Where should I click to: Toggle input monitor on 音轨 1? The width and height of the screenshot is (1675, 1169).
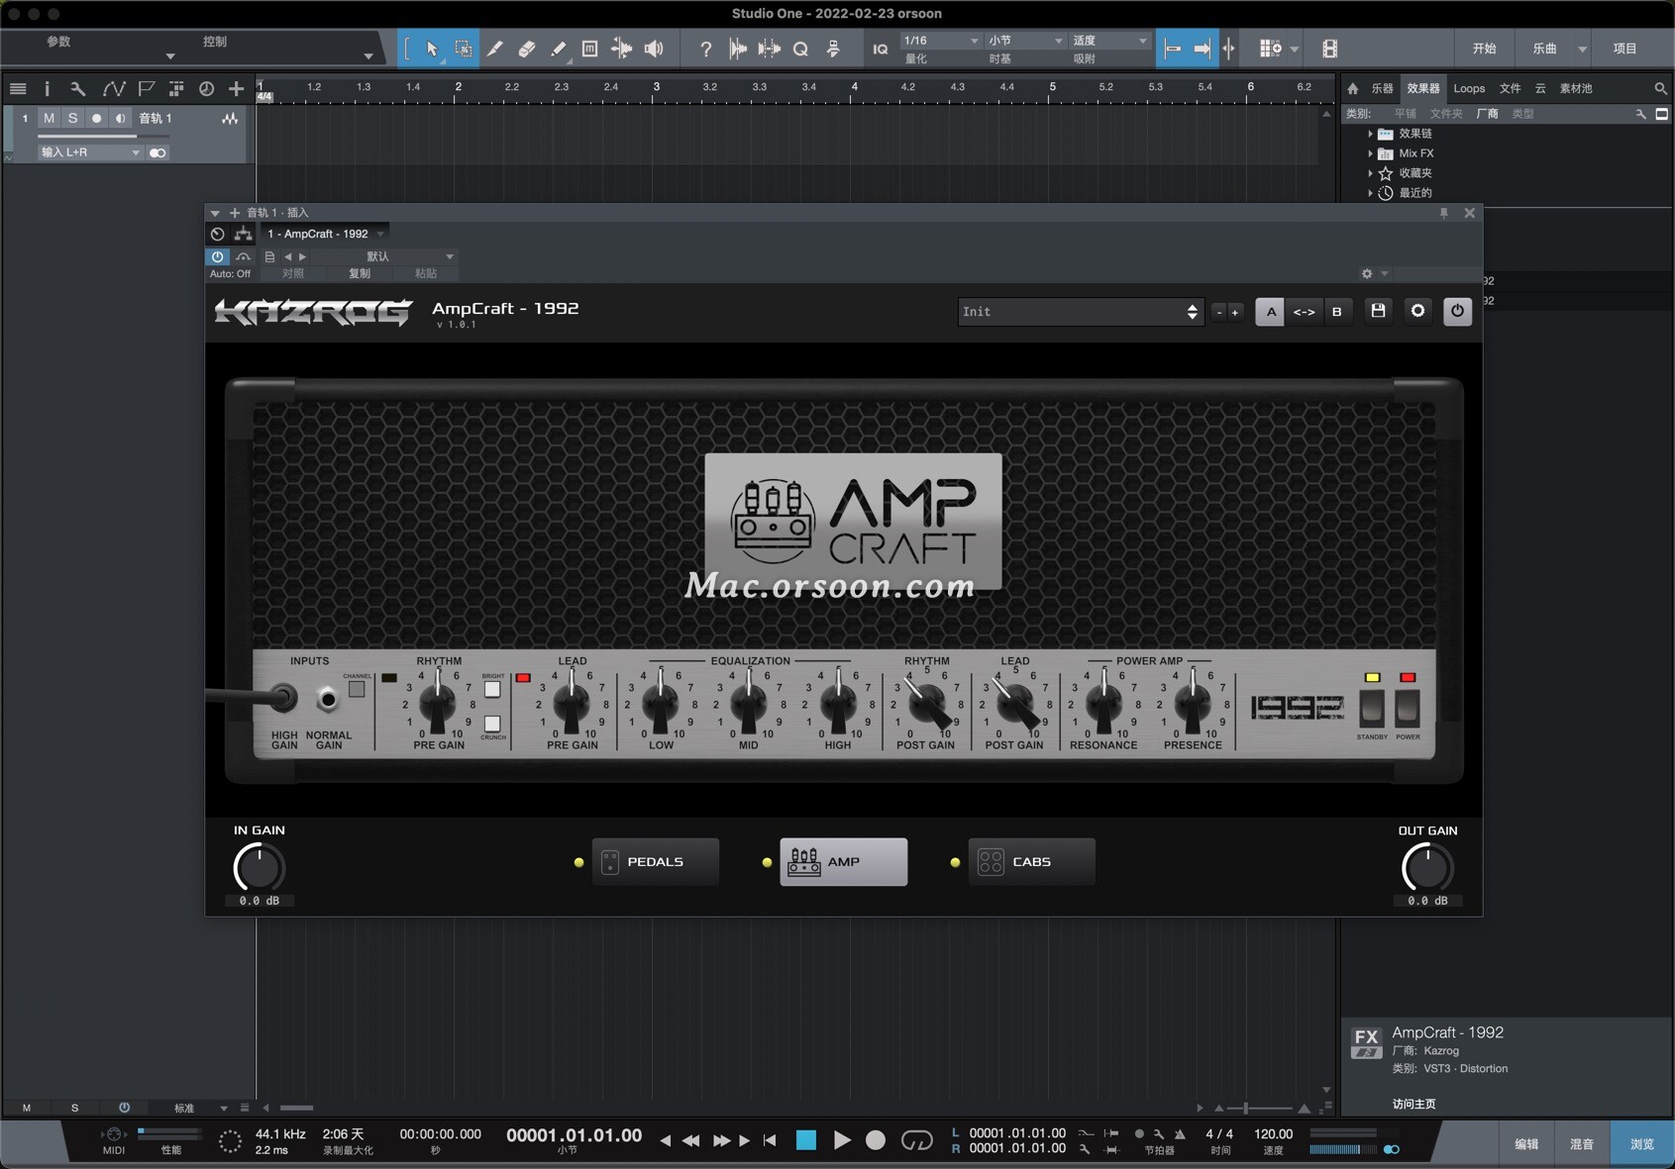pyautogui.click(x=120, y=119)
